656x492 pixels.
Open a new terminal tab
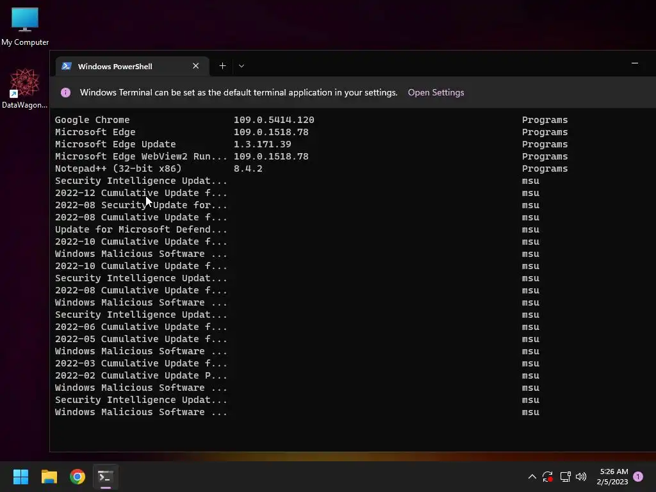click(x=222, y=66)
